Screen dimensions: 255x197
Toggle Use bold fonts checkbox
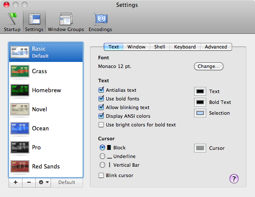(101, 98)
